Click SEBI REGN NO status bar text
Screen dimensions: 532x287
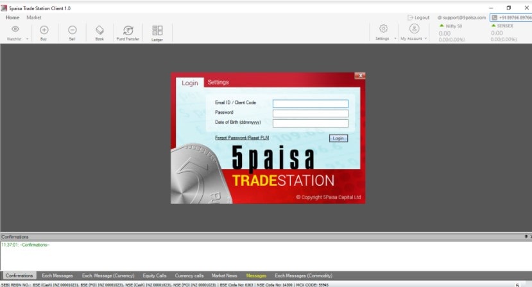coord(165,285)
